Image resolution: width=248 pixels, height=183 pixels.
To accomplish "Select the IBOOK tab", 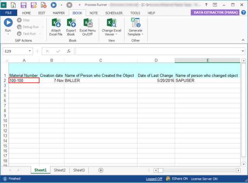I will pos(77,13).
